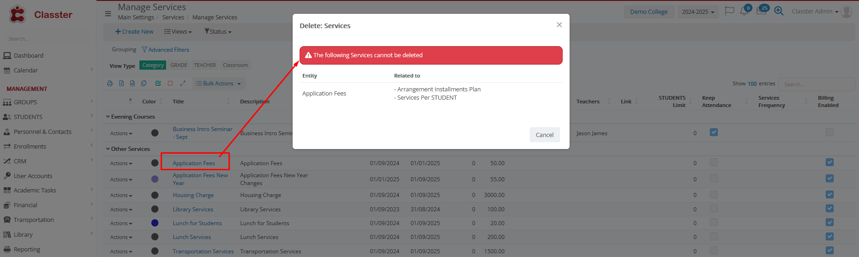Toggle Billing Enabled checkbox for Housing Charge

(x=829, y=195)
